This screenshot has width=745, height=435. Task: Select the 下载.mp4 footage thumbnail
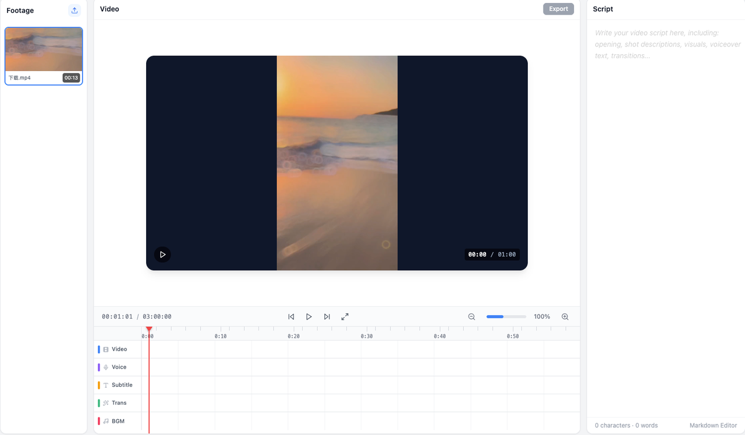tap(43, 51)
